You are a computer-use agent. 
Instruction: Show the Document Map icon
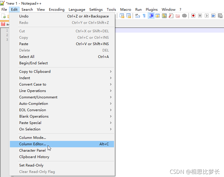click(x=164, y=16)
